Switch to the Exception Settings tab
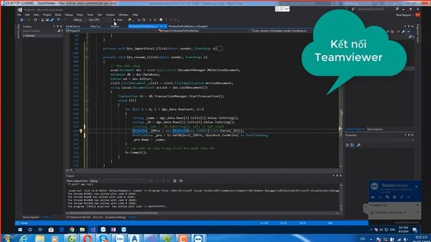Viewport: 431px width, 242px height. [115, 217]
